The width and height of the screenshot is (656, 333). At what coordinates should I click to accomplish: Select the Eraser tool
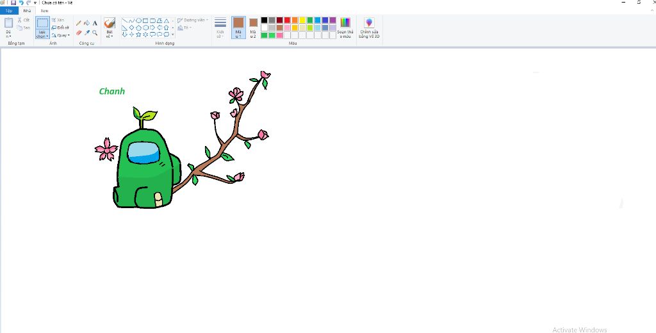pyautogui.click(x=79, y=33)
